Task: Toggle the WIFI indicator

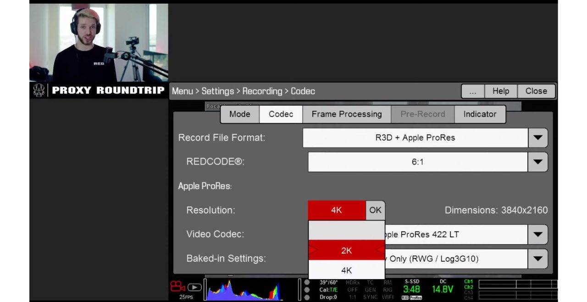Action: 388,297
